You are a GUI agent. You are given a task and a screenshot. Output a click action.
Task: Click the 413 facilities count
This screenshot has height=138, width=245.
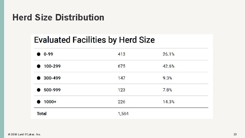(x=121, y=54)
